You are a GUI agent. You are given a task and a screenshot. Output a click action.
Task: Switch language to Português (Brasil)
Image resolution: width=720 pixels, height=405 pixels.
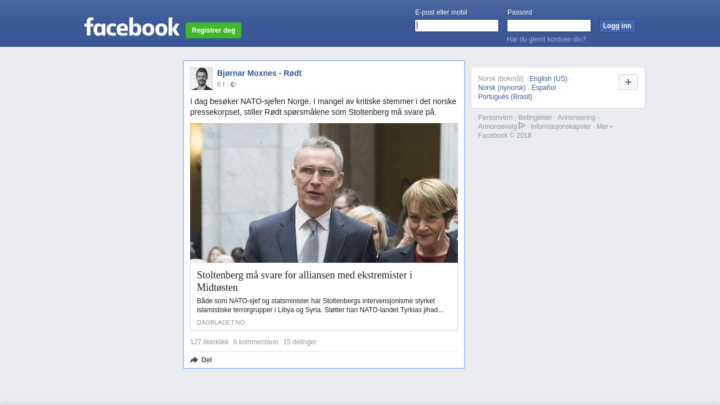tap(505, 97)
